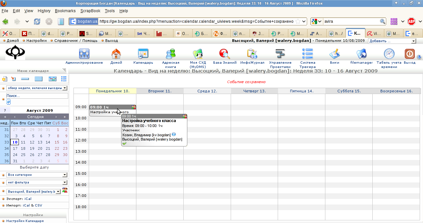
Task: Open the Bookmarks menu in Firefox
Action: pos(65,11)
